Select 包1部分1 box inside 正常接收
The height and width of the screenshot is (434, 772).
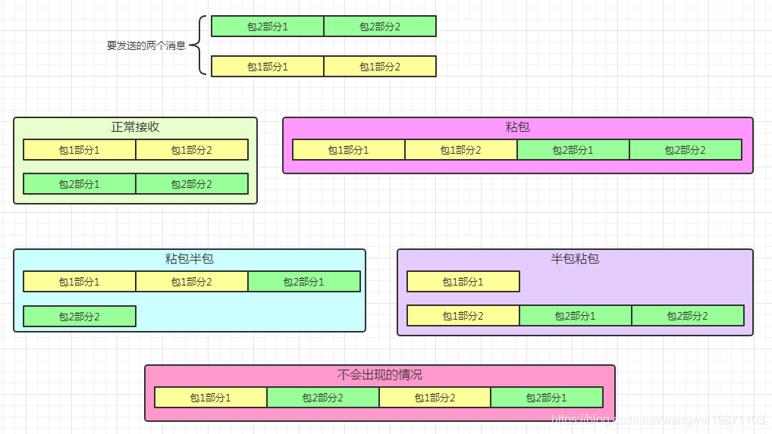tap(80, 150)
